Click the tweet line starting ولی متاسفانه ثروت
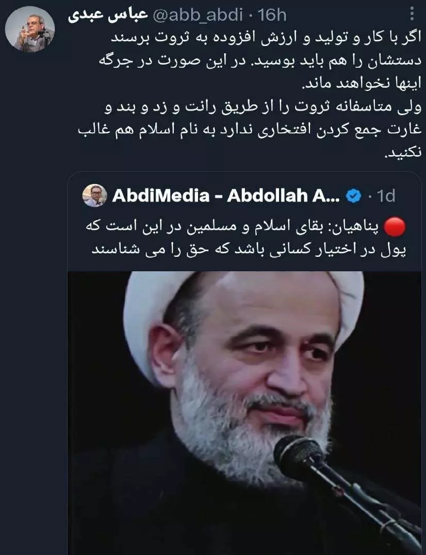The width and height of the screenshot is (426, 555). coord(264,107)
